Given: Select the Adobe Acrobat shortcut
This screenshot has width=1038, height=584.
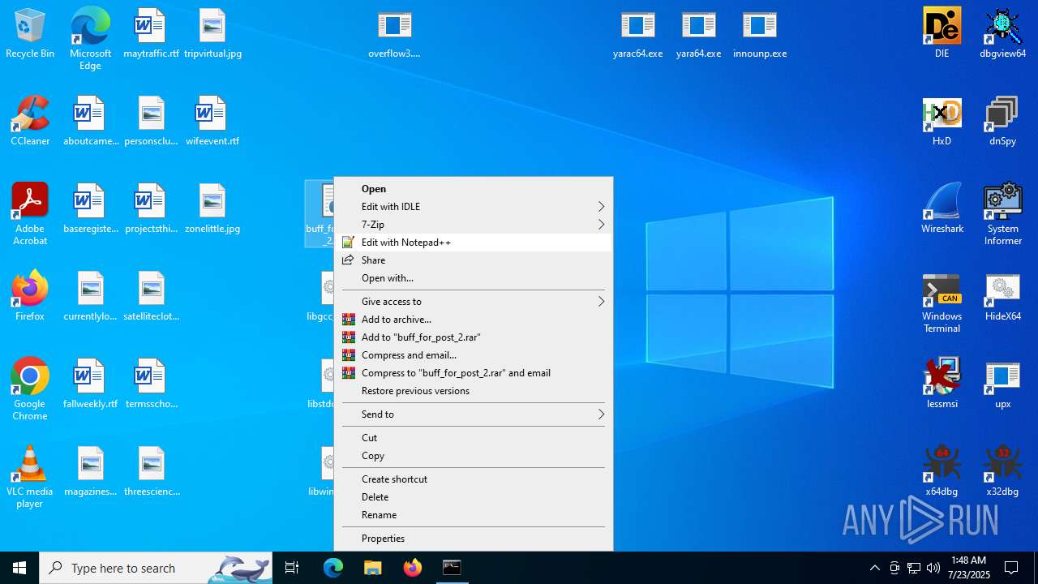Looking at the screenshot, I should (30, 214).
